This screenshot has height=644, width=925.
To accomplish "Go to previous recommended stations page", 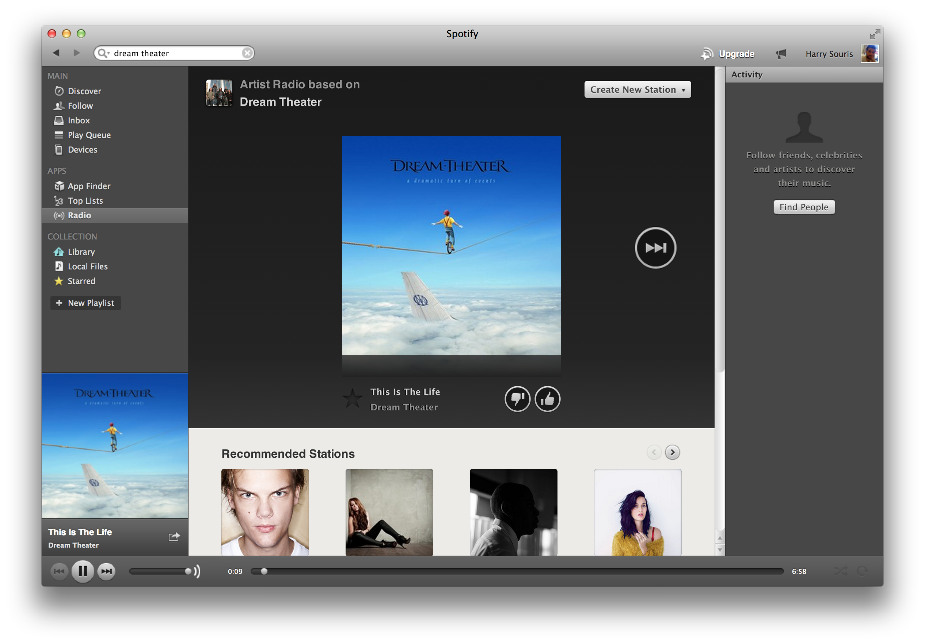I will tap(654, 452).
